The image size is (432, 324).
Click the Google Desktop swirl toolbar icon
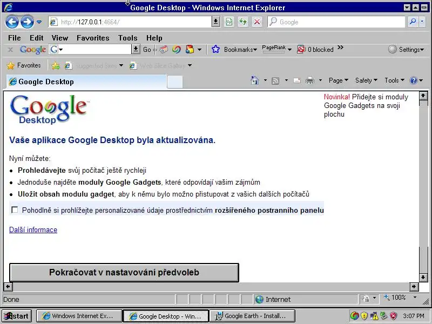177,50
